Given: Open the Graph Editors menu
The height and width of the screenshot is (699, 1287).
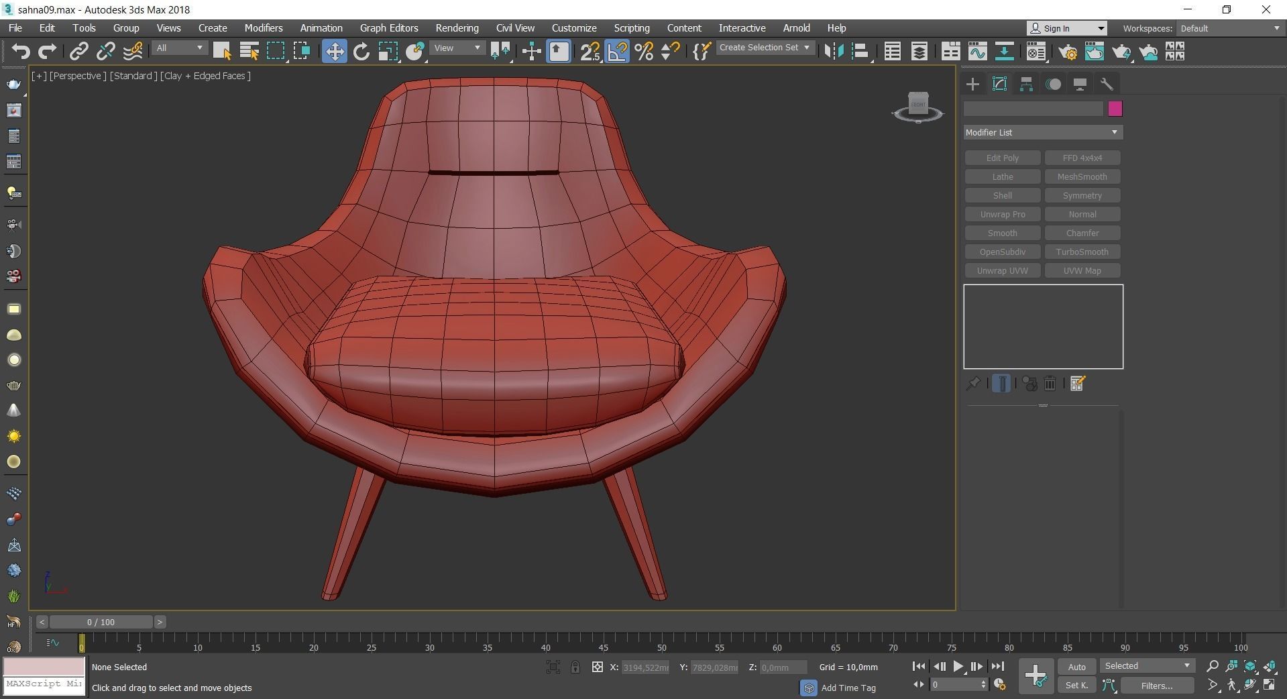Looking at the screenshot, I should click(389, 28).
